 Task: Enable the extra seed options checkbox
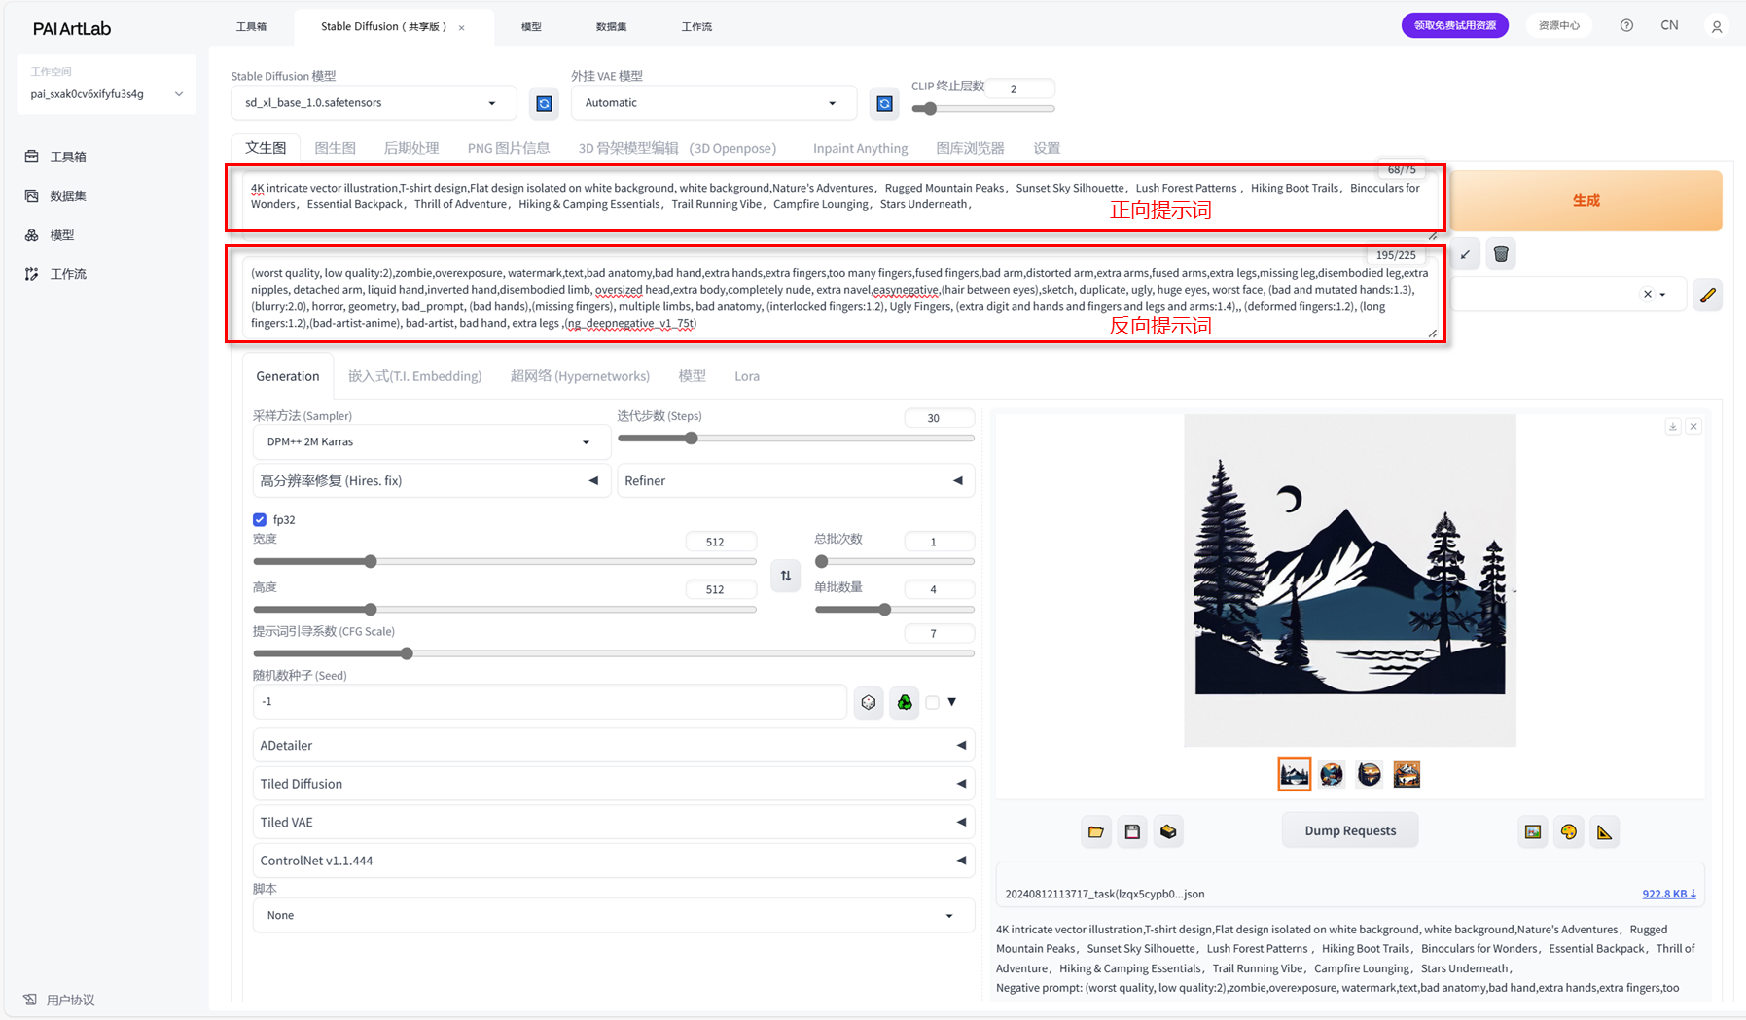[x=933, y=702]
